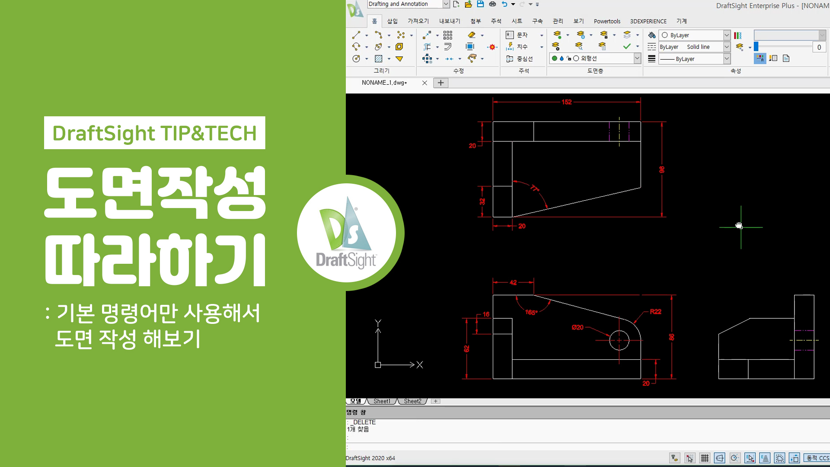Open the ByLayer line color dropdown
The height and width of the screenshot is (467, 830).
coord(727,35)
